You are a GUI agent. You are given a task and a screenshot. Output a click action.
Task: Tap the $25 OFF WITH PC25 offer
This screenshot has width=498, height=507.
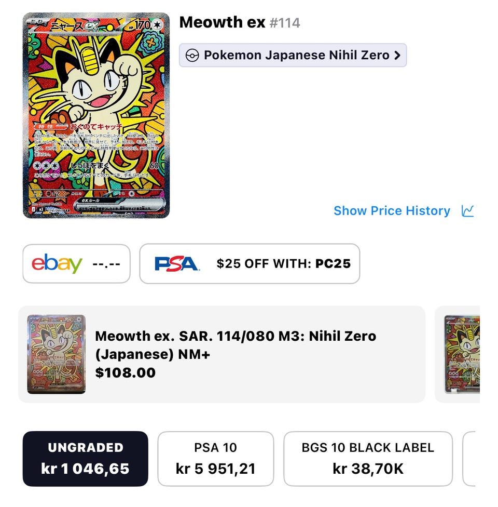(283, 264)
